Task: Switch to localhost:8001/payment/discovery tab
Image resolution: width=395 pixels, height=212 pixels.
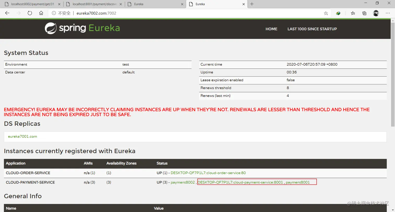Action: 94,4
